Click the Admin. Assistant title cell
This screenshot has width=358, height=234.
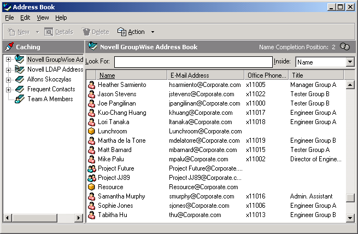coord(311,196)
